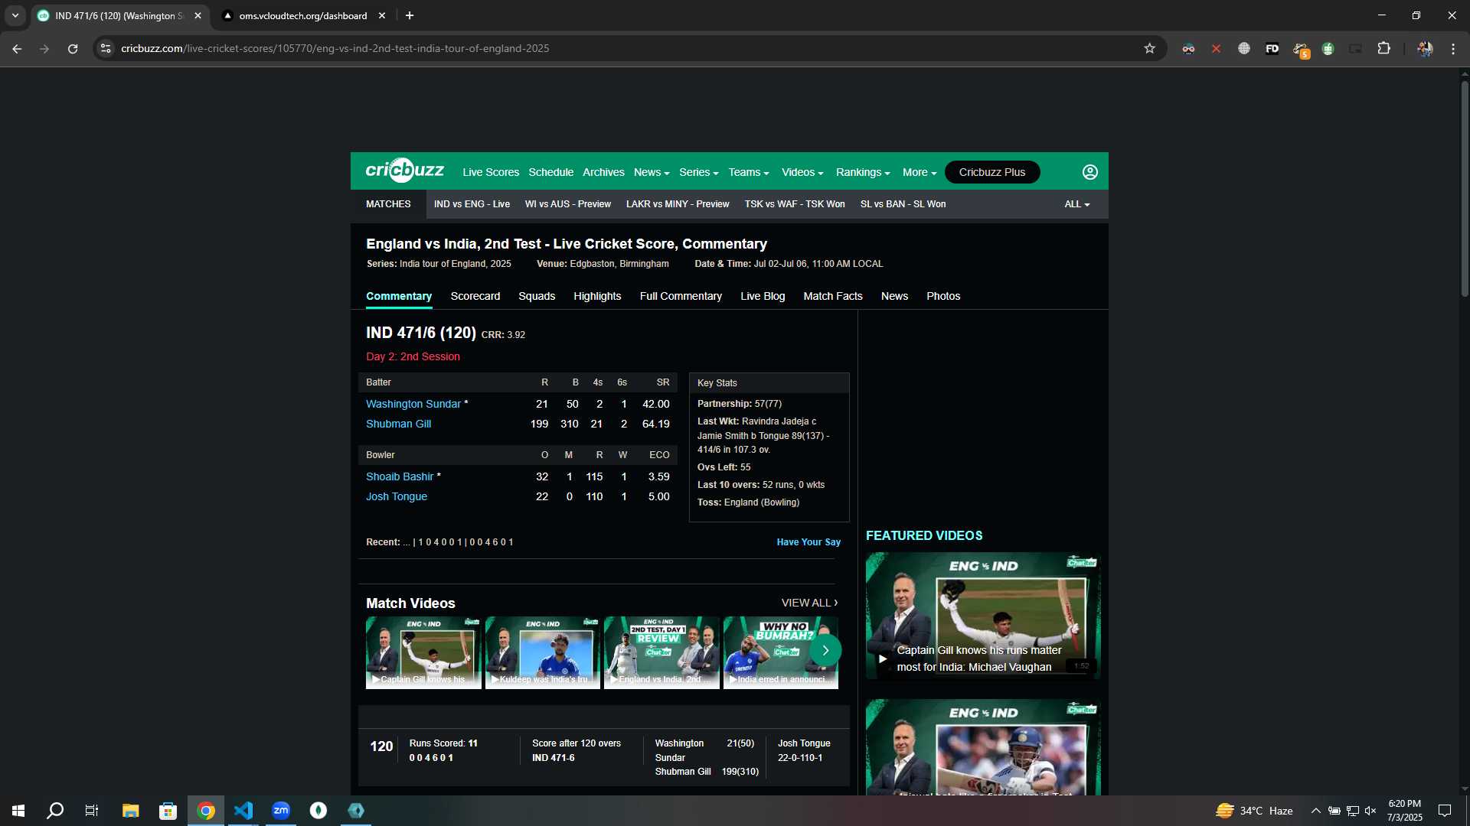Open Chrome extensions puzzle icon

coord(1383,48)
